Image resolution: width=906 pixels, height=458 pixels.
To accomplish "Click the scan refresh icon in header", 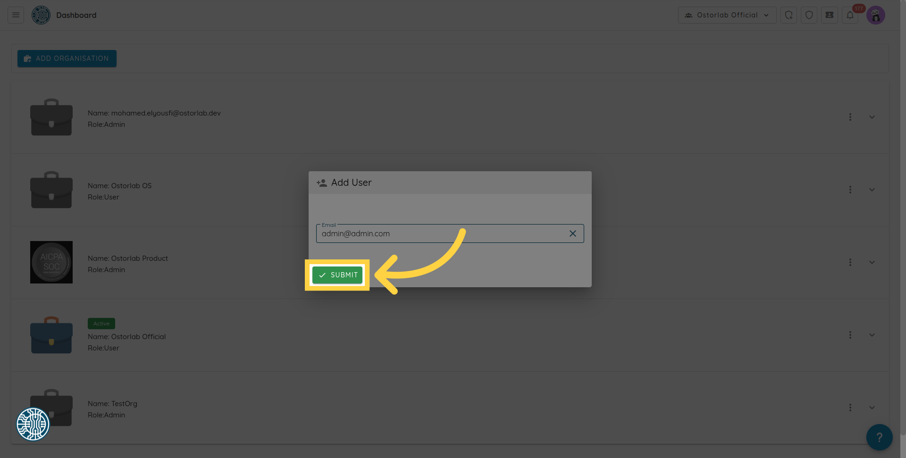I will point(789,15).
